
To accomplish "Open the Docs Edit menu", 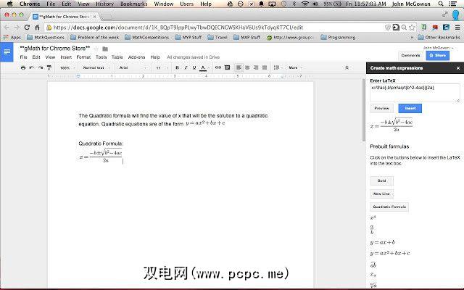I will (36, 57).
